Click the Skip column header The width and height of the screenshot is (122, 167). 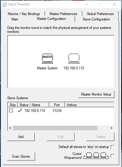point(13,105)
